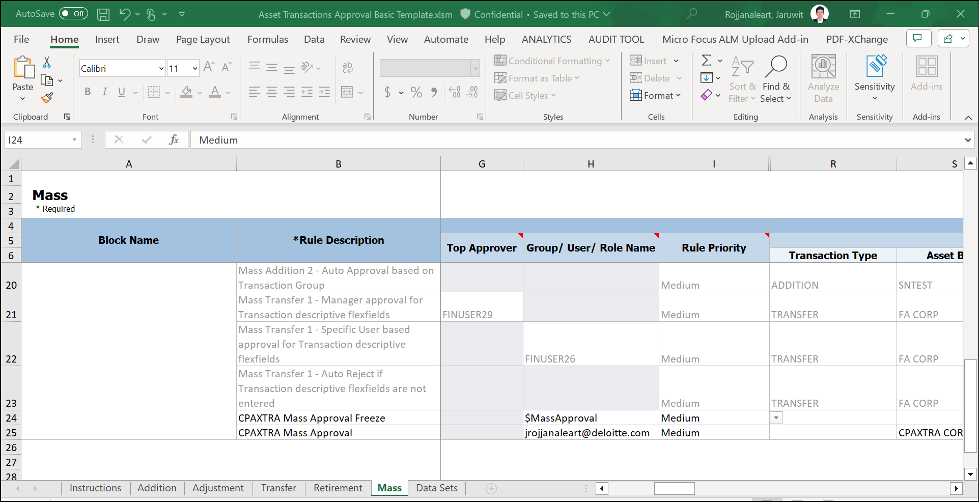Screen dimensions: 979x502
Task: Click inside the formula bar
Action: 356,140
